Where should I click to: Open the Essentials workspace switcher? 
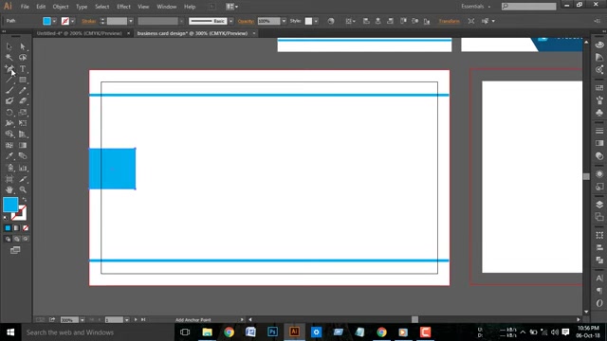point(476,7)
